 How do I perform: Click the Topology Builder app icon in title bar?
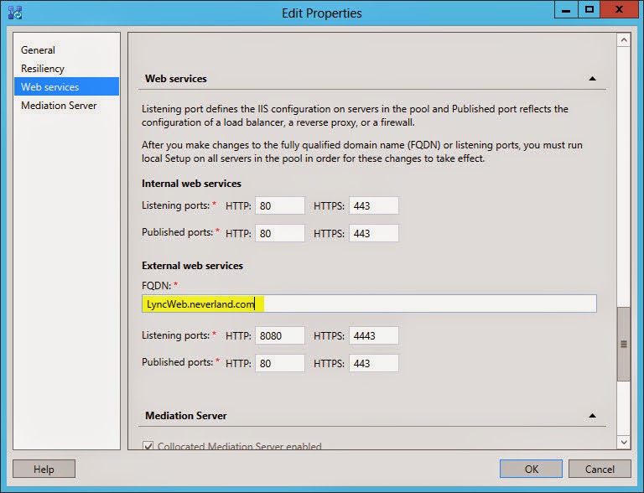[x=14, y=13]
